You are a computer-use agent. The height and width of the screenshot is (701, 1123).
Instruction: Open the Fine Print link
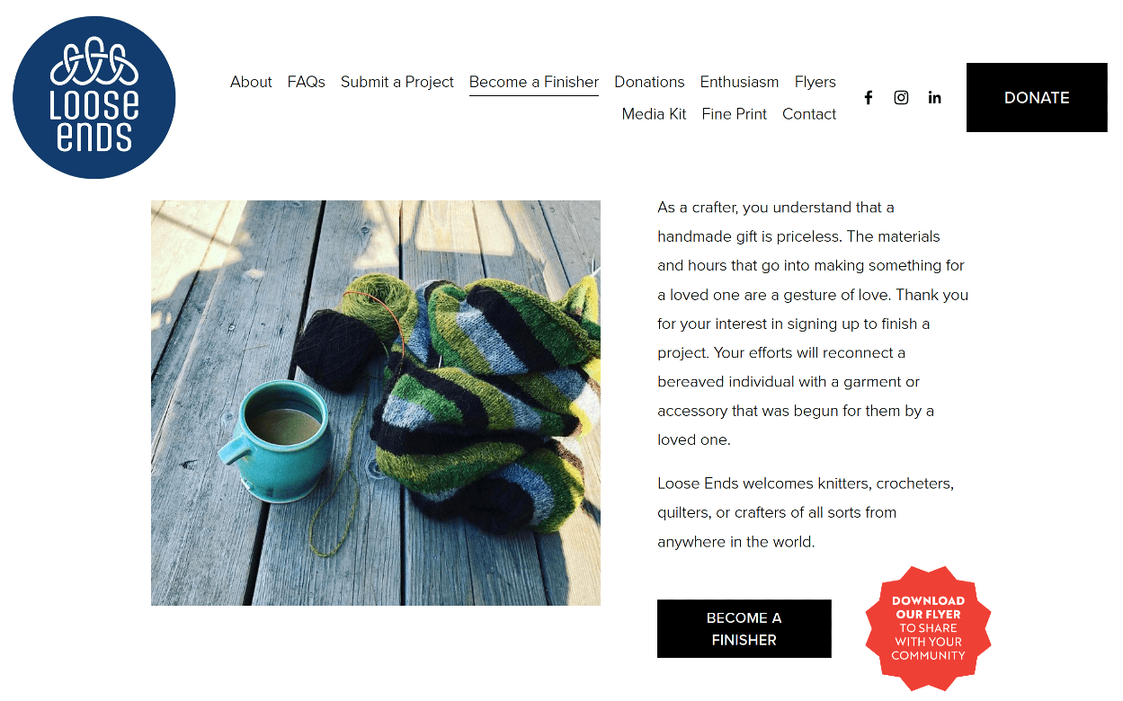pos(735,114)
